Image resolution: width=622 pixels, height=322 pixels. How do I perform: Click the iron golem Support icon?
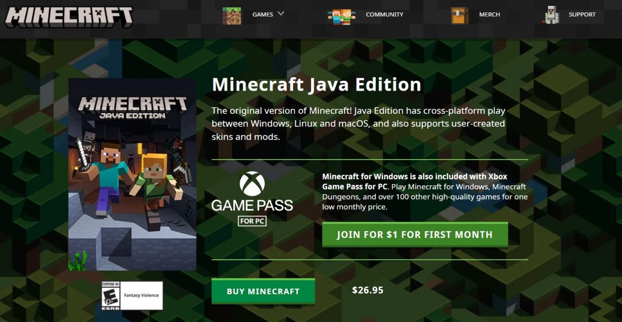552,15
